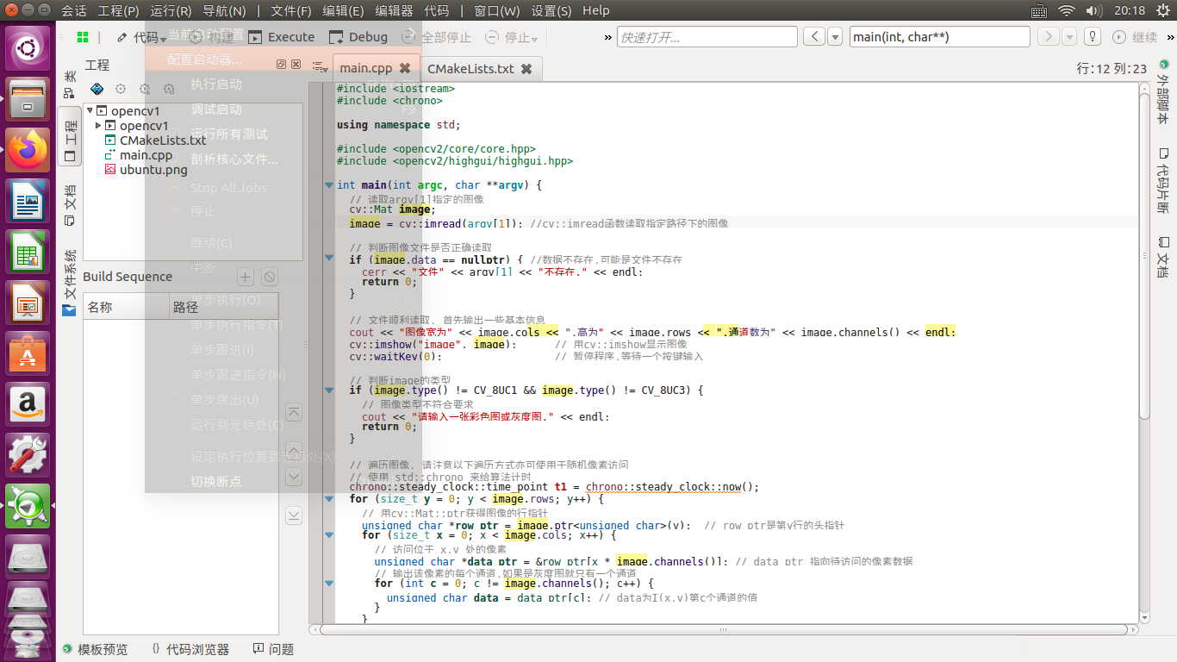Open the 代码 dropdown in toolbar

(x=142, y=37)
